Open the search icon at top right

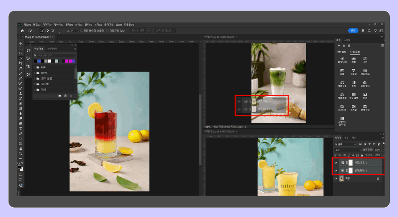point(369,31)
